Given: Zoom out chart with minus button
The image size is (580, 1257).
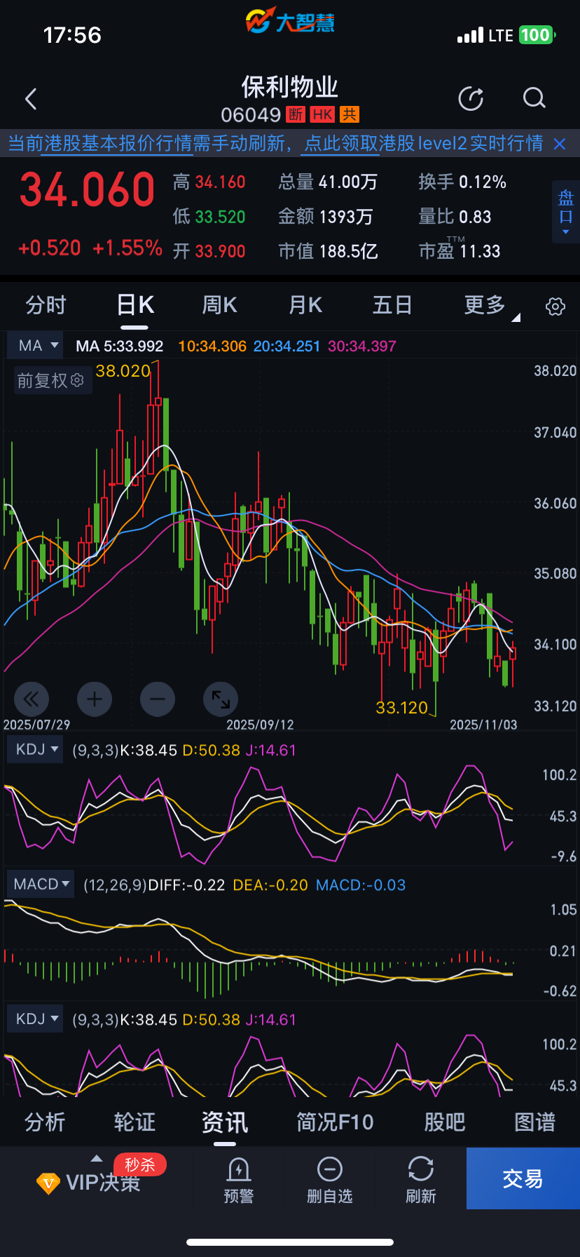Looking at the screenshot, I should tap(158, 699).
